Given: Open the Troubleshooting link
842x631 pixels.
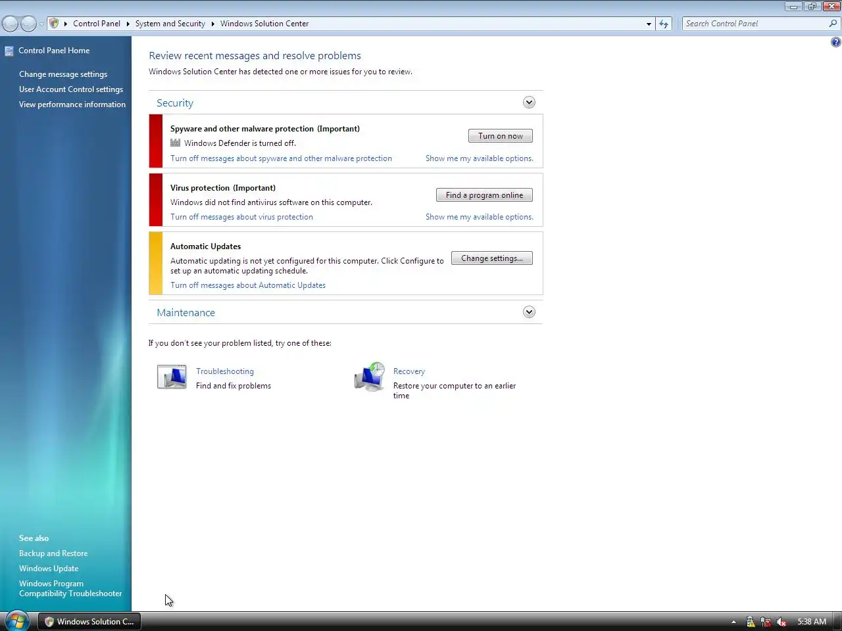Looking at the screenshot, I should (x=225, y=371).
